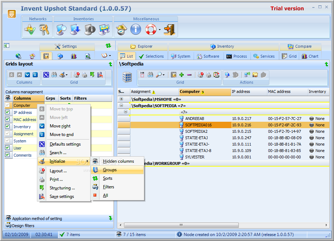
Task: Click the green plus add icon
Action: pos(182,75)
